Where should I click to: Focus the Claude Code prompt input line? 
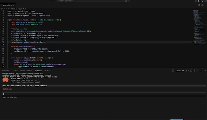(x=104, y=94)
